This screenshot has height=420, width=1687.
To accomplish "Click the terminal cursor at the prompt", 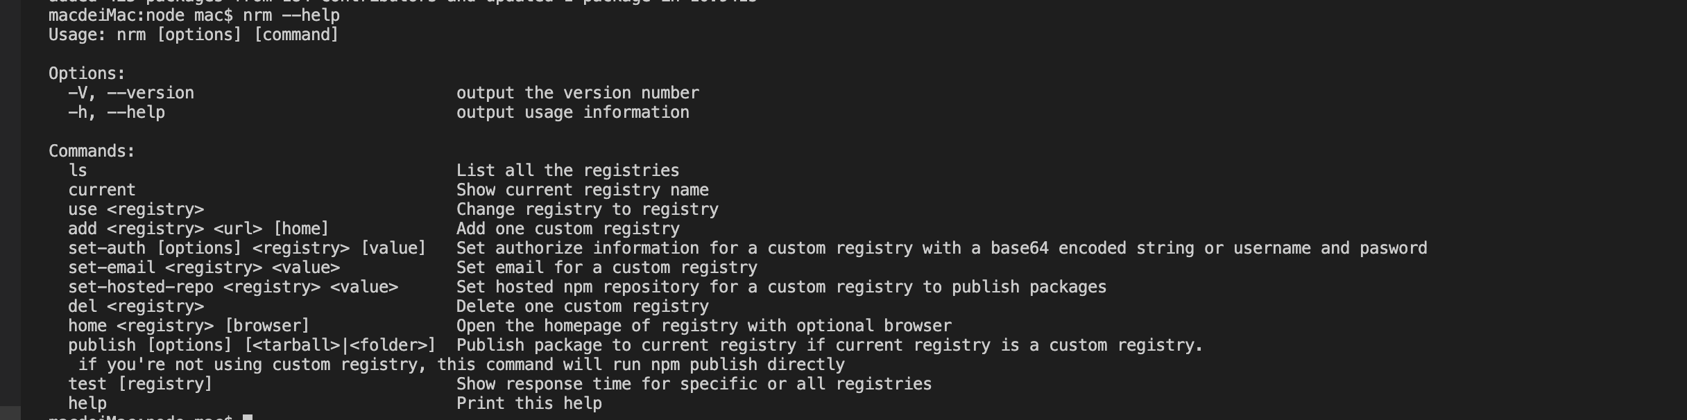I will coord(248,417).
